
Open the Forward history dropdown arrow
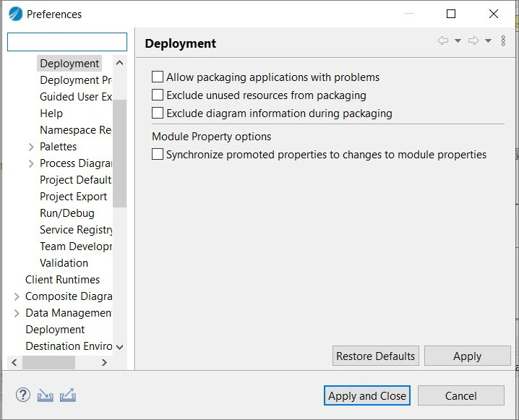point(488,41)
